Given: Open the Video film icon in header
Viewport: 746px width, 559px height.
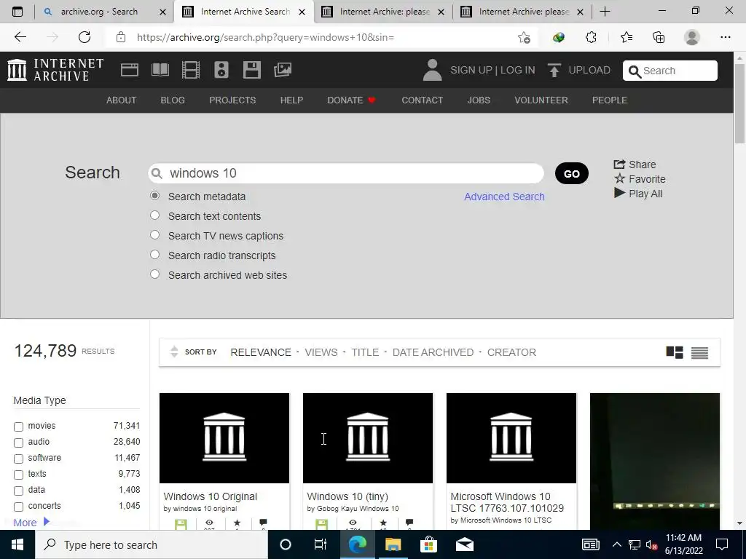Looking at the screenshot, I should (x=191, y=70).
